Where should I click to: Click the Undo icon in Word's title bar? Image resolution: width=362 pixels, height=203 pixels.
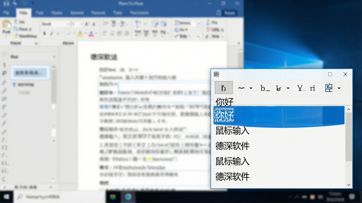[15, 4]
